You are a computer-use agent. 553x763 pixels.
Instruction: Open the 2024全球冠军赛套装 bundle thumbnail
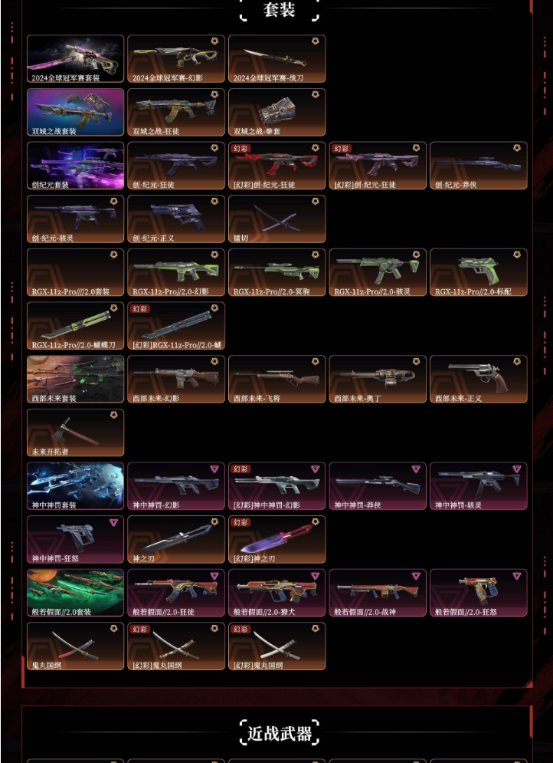click(x=75, y=58)
